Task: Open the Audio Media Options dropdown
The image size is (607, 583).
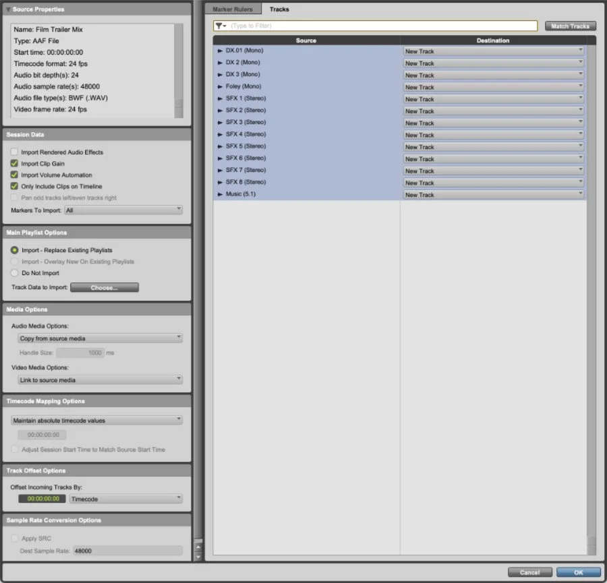Action: [x=100, y=338]
